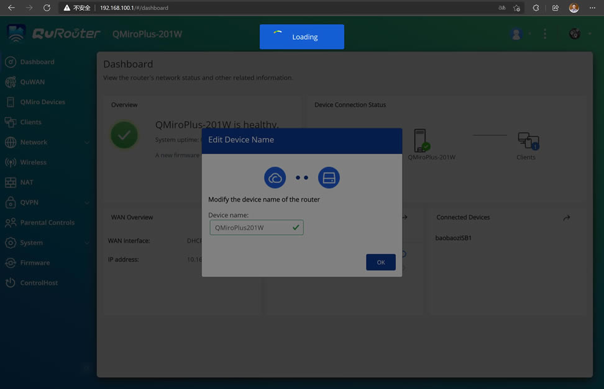Open the three-dot more menu in header
Viewport: 604px width, 389px height.
click(545, 34)
